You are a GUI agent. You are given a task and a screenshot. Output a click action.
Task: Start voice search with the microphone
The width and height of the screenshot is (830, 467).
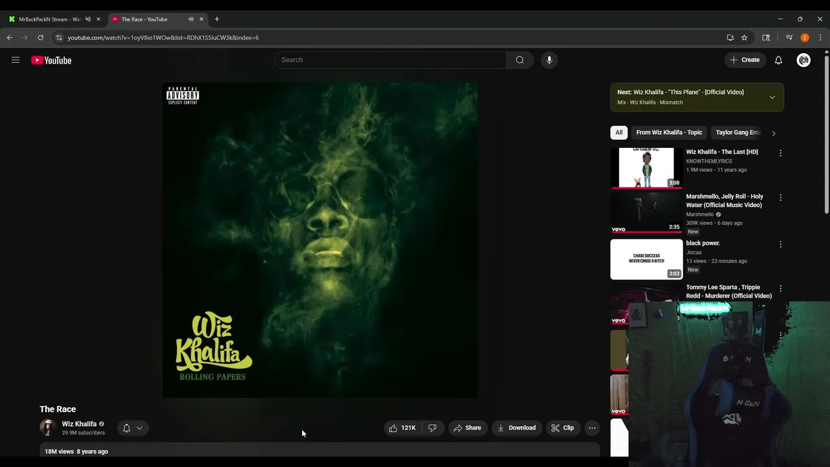pos(549,60)
